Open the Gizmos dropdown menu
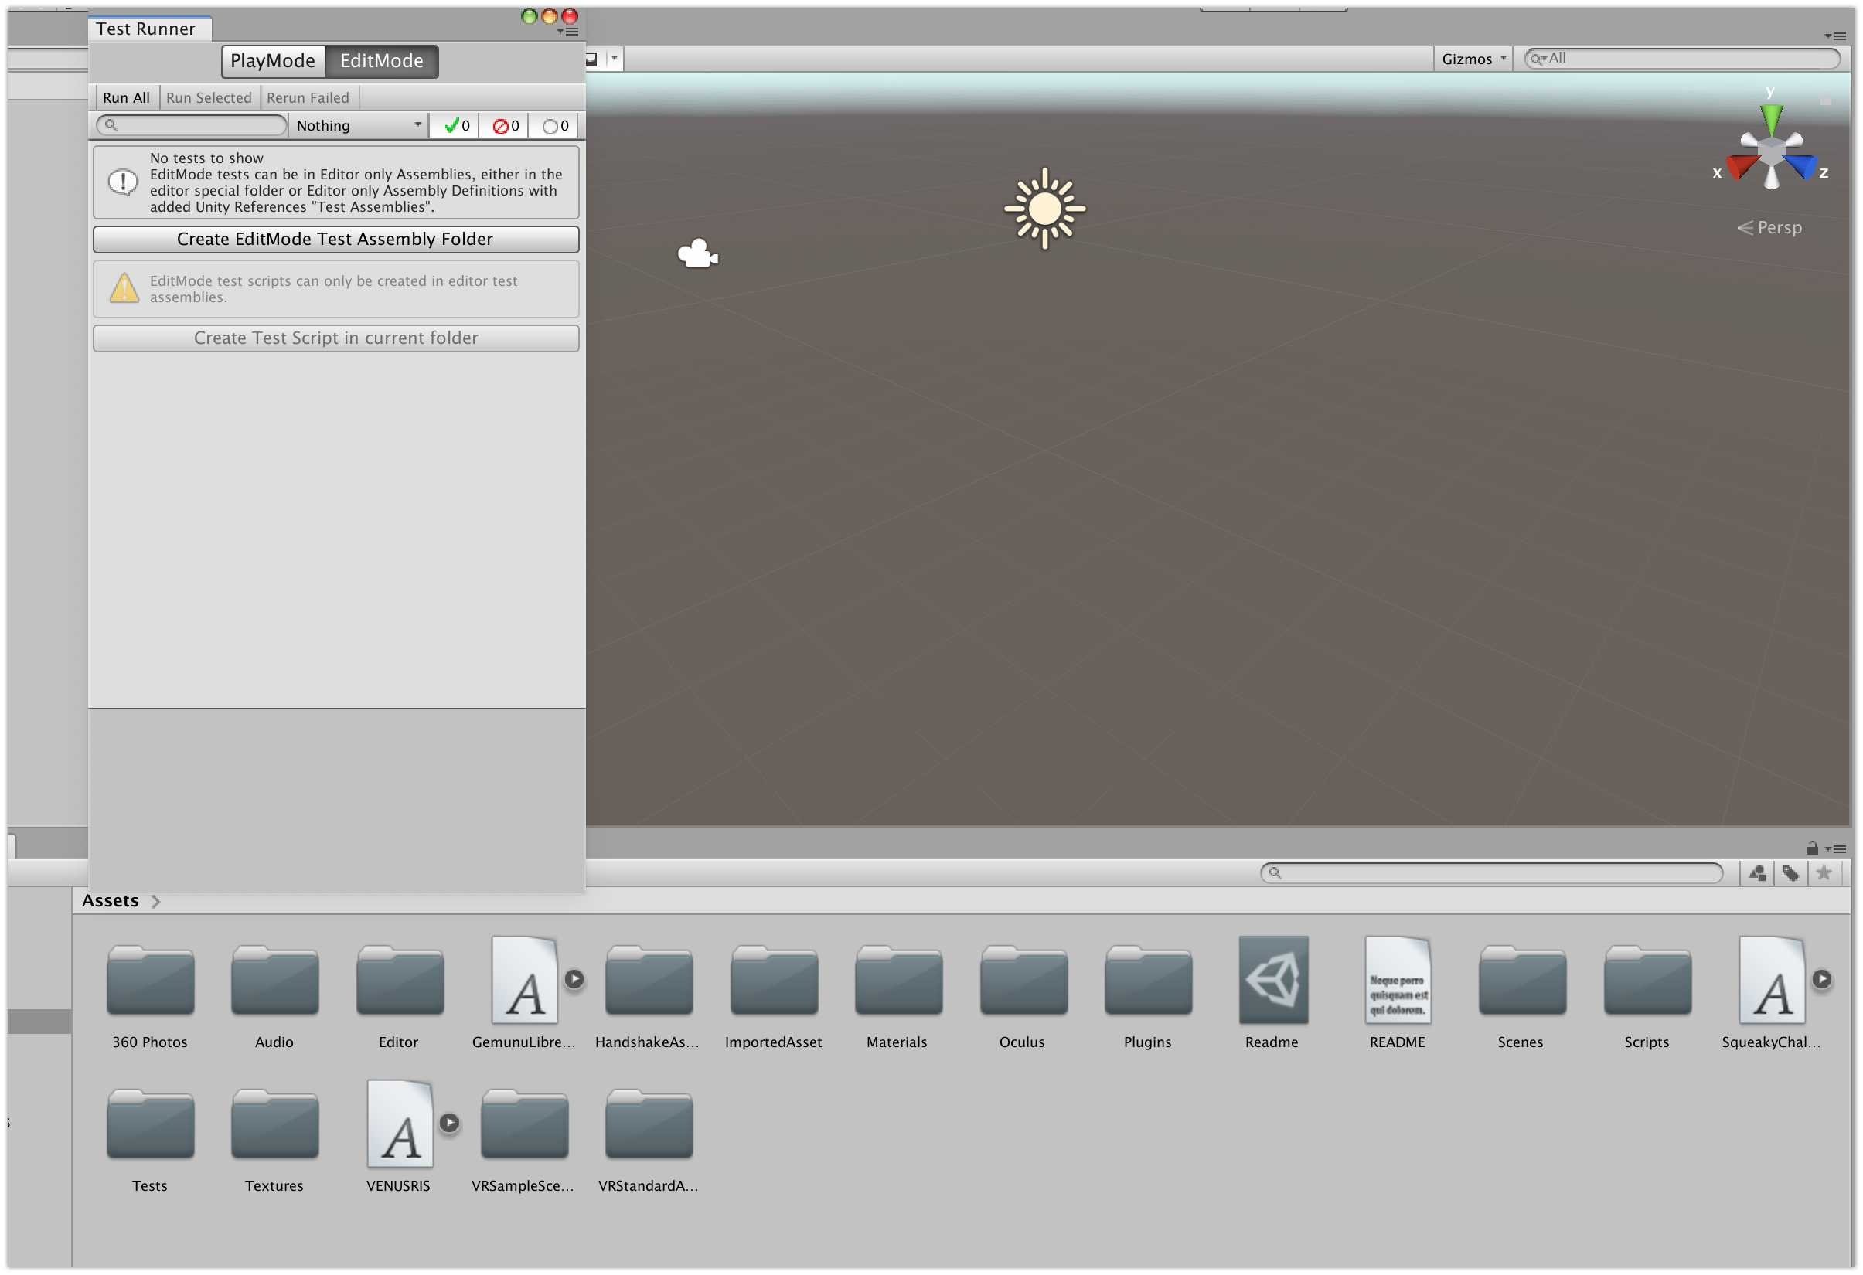The width and height of the screenshot is (1863, 1275). click(x=1473, y=59)
